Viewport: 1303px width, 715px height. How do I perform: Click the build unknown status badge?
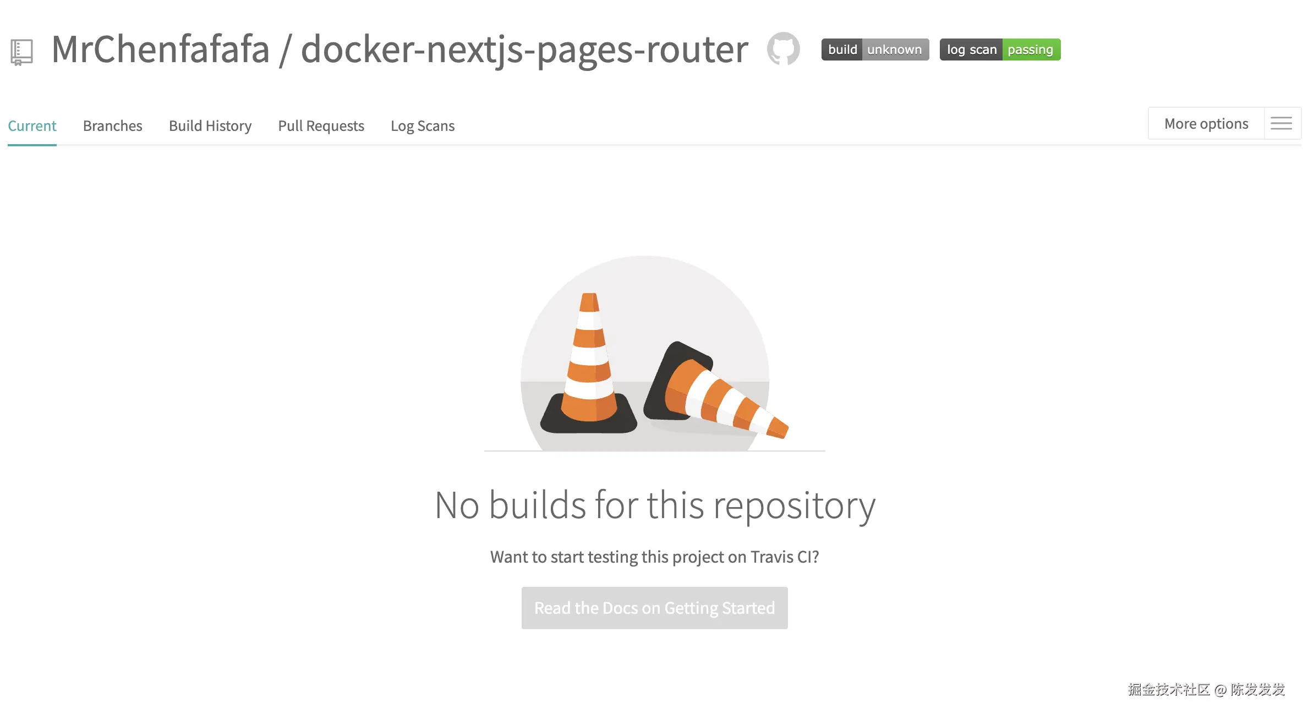pos(875,50)
